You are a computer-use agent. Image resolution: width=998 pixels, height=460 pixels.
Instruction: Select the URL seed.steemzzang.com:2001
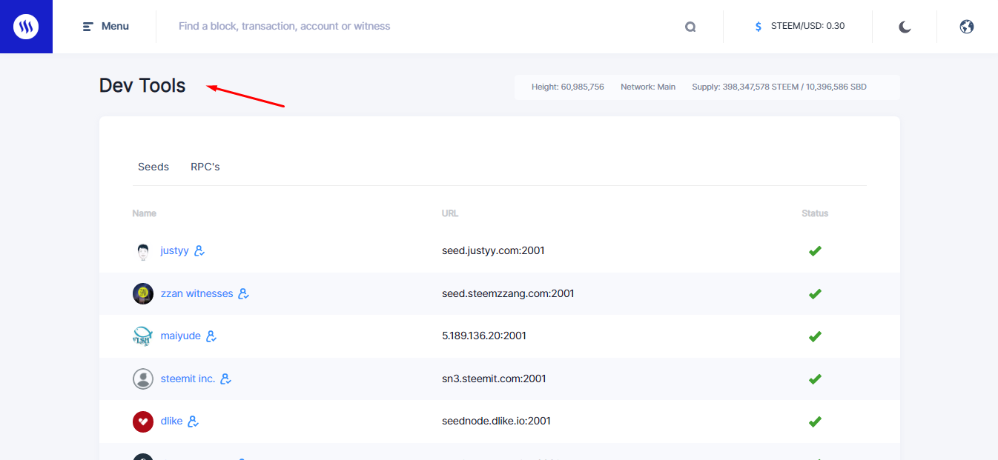(x=508, y=293)
